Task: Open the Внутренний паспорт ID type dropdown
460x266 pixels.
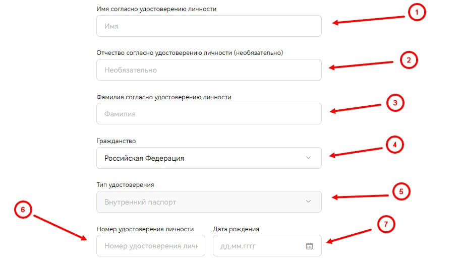Action: coord(209,202)
